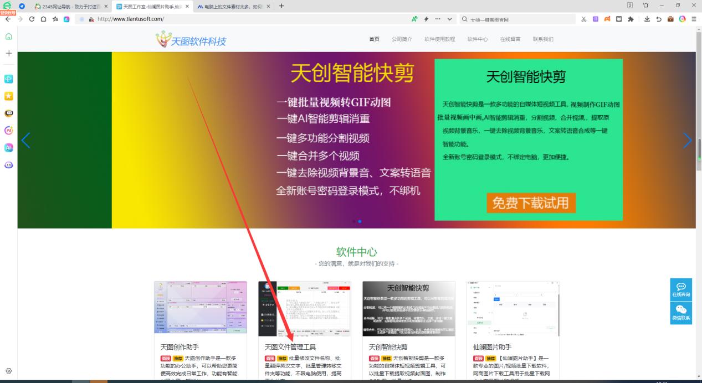The height and width of the screenshot is (383, 702).
Task: Go back with the browser back arrow
Action: coord(8,19)
